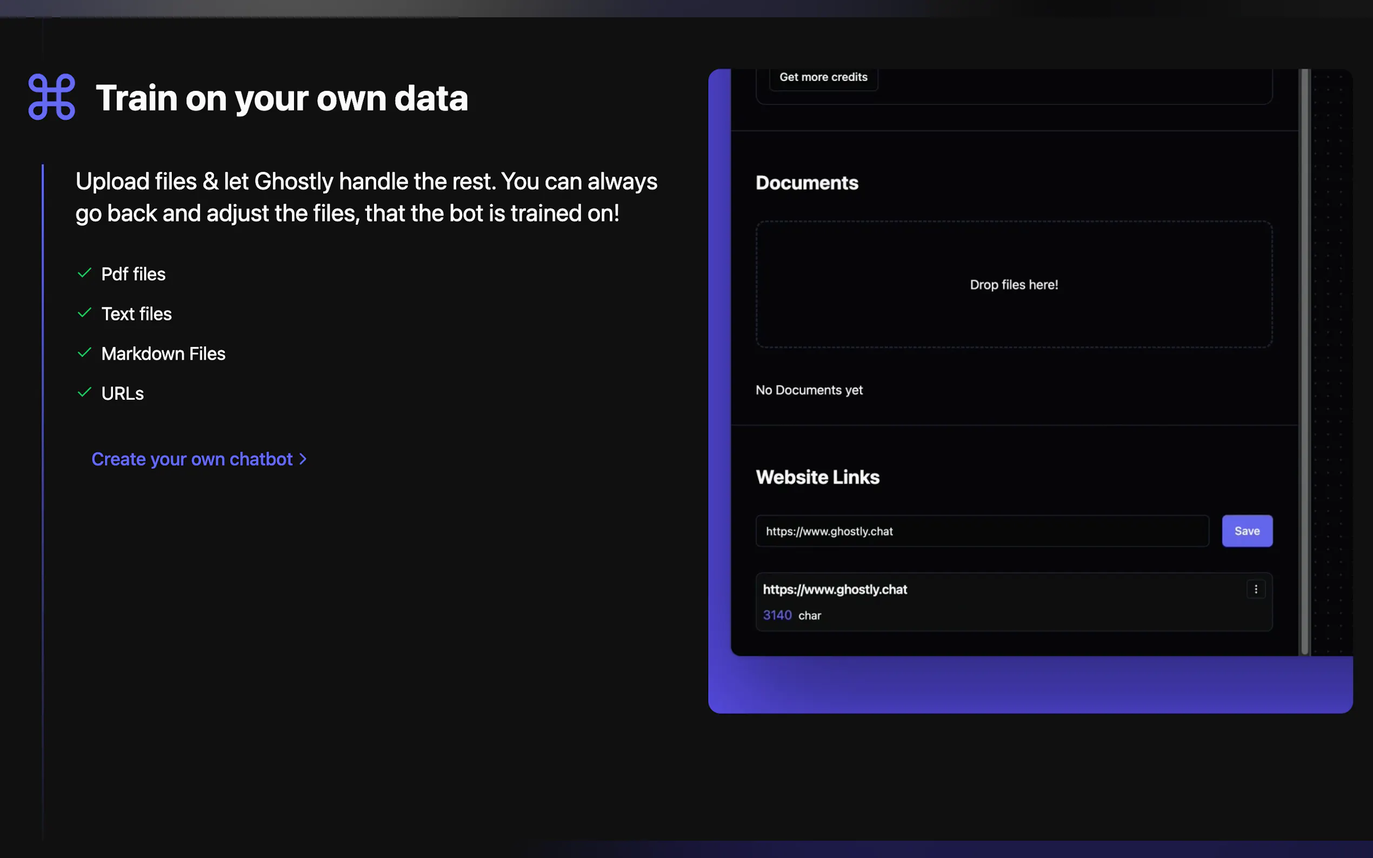Click green checkmark next to Text files
1373x858 pixels.
(x=84, y=313)
